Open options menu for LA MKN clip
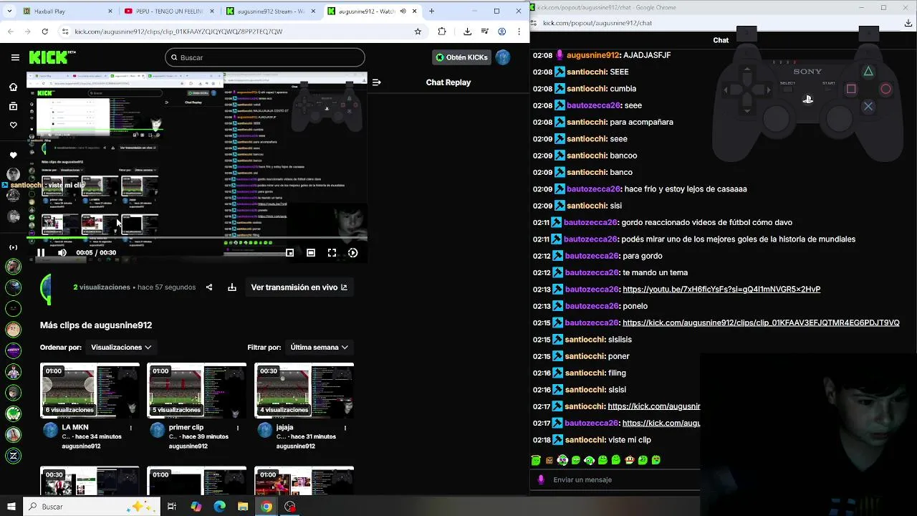The height and width of the screenshot is (516, 917). pos(130,428)
